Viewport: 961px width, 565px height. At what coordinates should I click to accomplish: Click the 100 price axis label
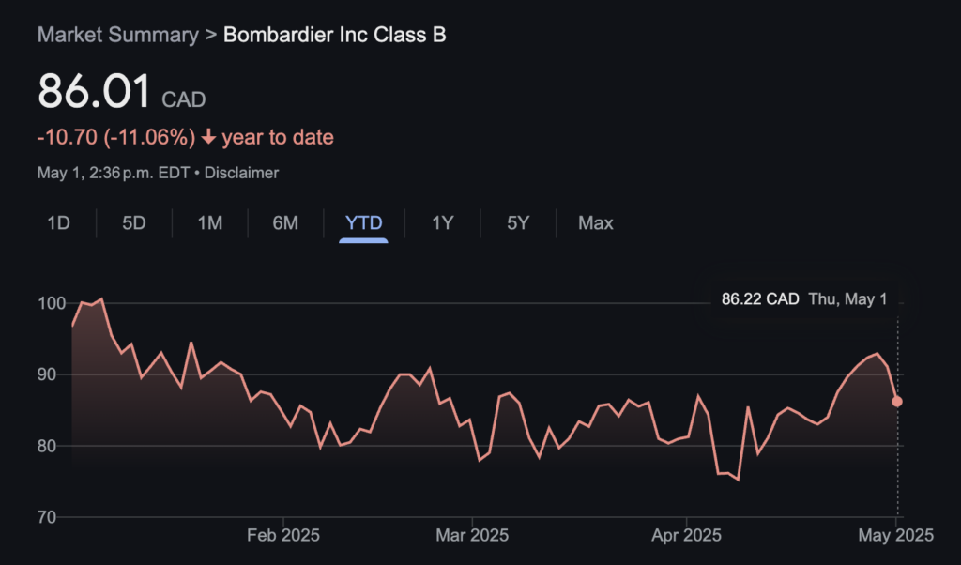pos(52,303)
